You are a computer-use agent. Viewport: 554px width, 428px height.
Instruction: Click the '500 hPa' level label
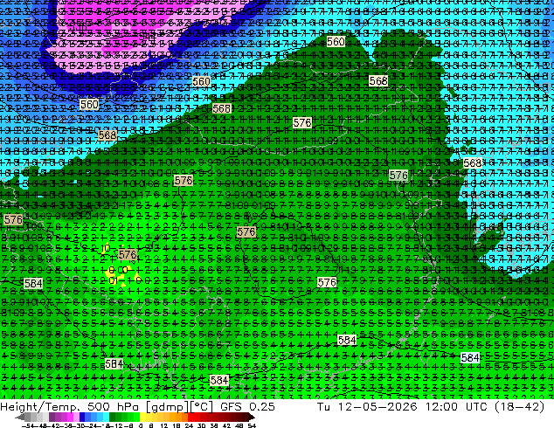coord(114,406)
